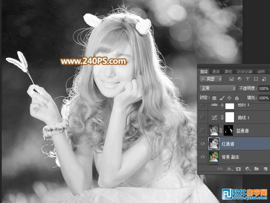Click the 色阶 1 levels adjustment icon

coord(215,105)
